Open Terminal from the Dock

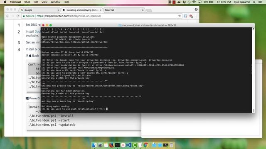[117, 145]
